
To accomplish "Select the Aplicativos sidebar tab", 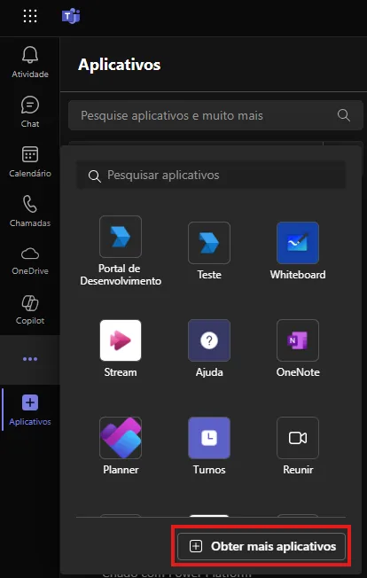I will point(30,410).
